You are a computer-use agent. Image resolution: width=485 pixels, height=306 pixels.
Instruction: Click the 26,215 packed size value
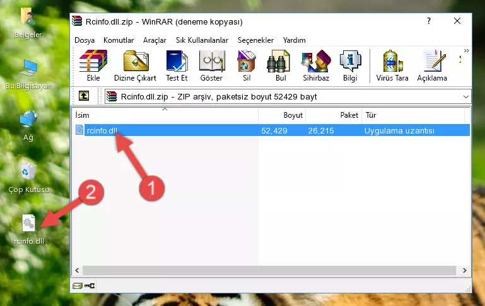[x=321, y=130]
